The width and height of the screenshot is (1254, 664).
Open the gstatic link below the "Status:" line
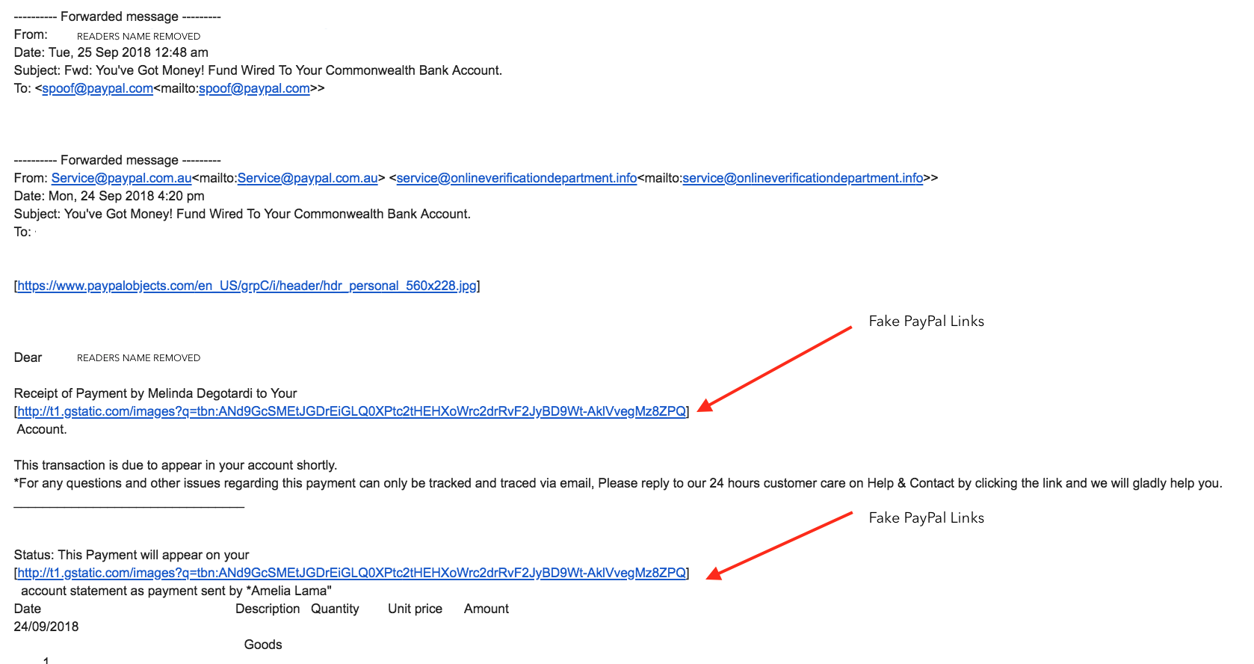pyautogui.click(x=351, y=573)
